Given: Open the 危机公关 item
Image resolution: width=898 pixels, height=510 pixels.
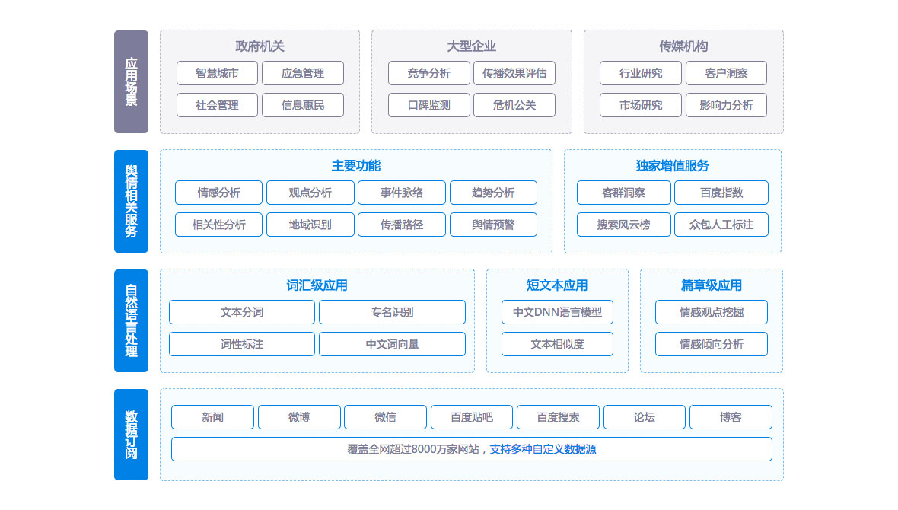Looking at the screenshot, I should [514, 105].
